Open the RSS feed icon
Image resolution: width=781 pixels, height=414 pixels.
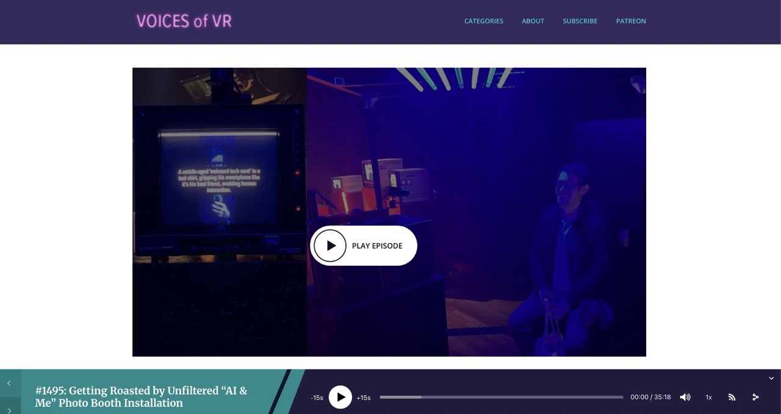pos(732,397)
